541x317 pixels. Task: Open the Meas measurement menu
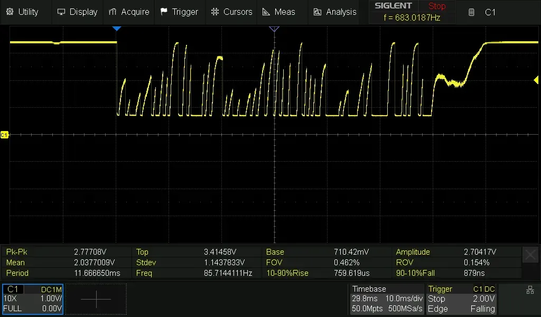point(278,12)
